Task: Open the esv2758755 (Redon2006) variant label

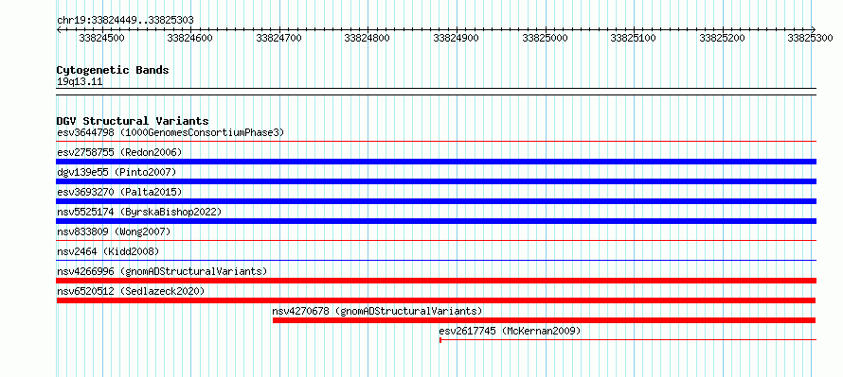Action: click(x=119, y=152)
